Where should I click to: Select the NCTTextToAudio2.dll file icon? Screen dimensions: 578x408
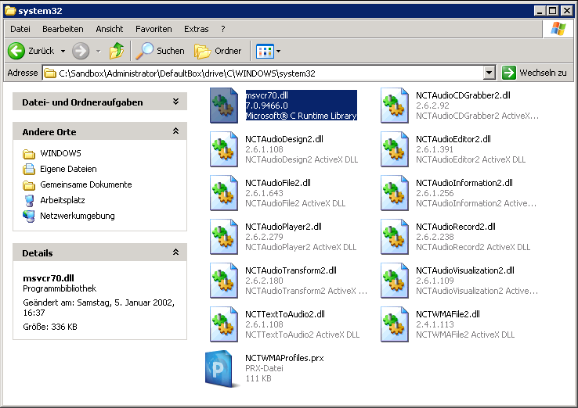pos(224,324)
